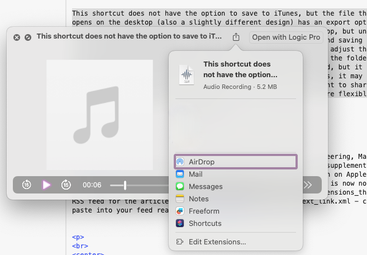The width and height of the screenshot is (367, 255).
Task: Click the circled slash button beside close
Action: pyautogui.click(x=28, y=37)
